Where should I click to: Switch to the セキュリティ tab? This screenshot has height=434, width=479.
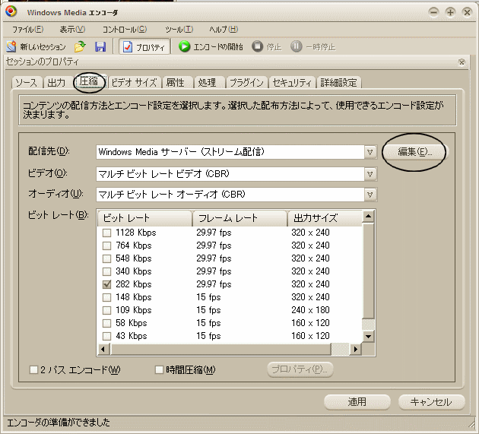coord(292,82)
